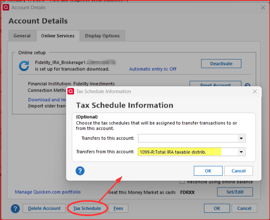Click the Fidelity_IRA_Brokerage1 account name text
270x220 pixels.
tap(60, 63)
